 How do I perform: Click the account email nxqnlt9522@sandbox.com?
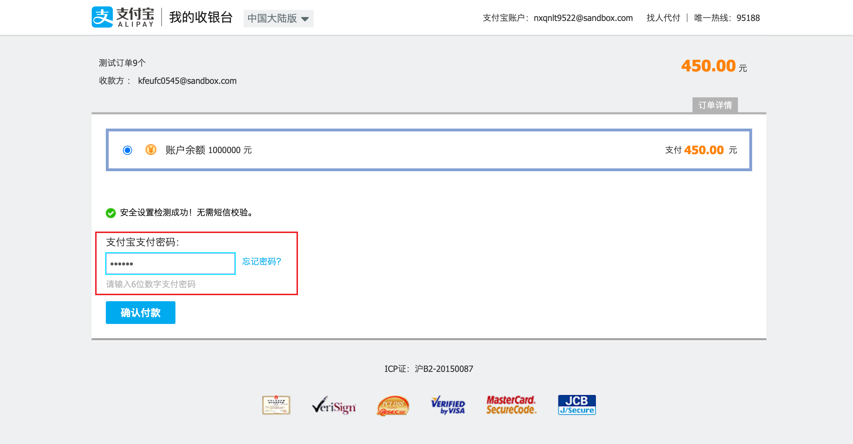pos(583,18)
